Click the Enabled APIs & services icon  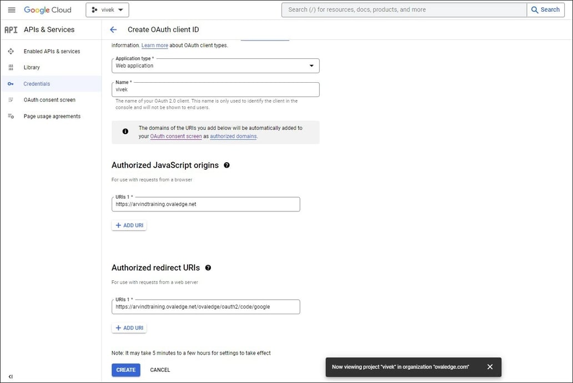pyautogui.click(x=11, y=51)
